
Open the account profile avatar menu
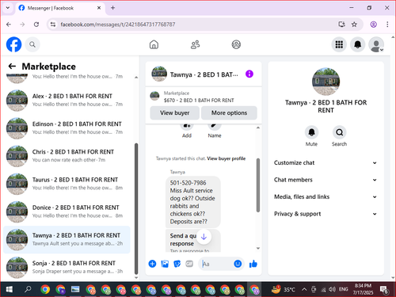point(376,44)
